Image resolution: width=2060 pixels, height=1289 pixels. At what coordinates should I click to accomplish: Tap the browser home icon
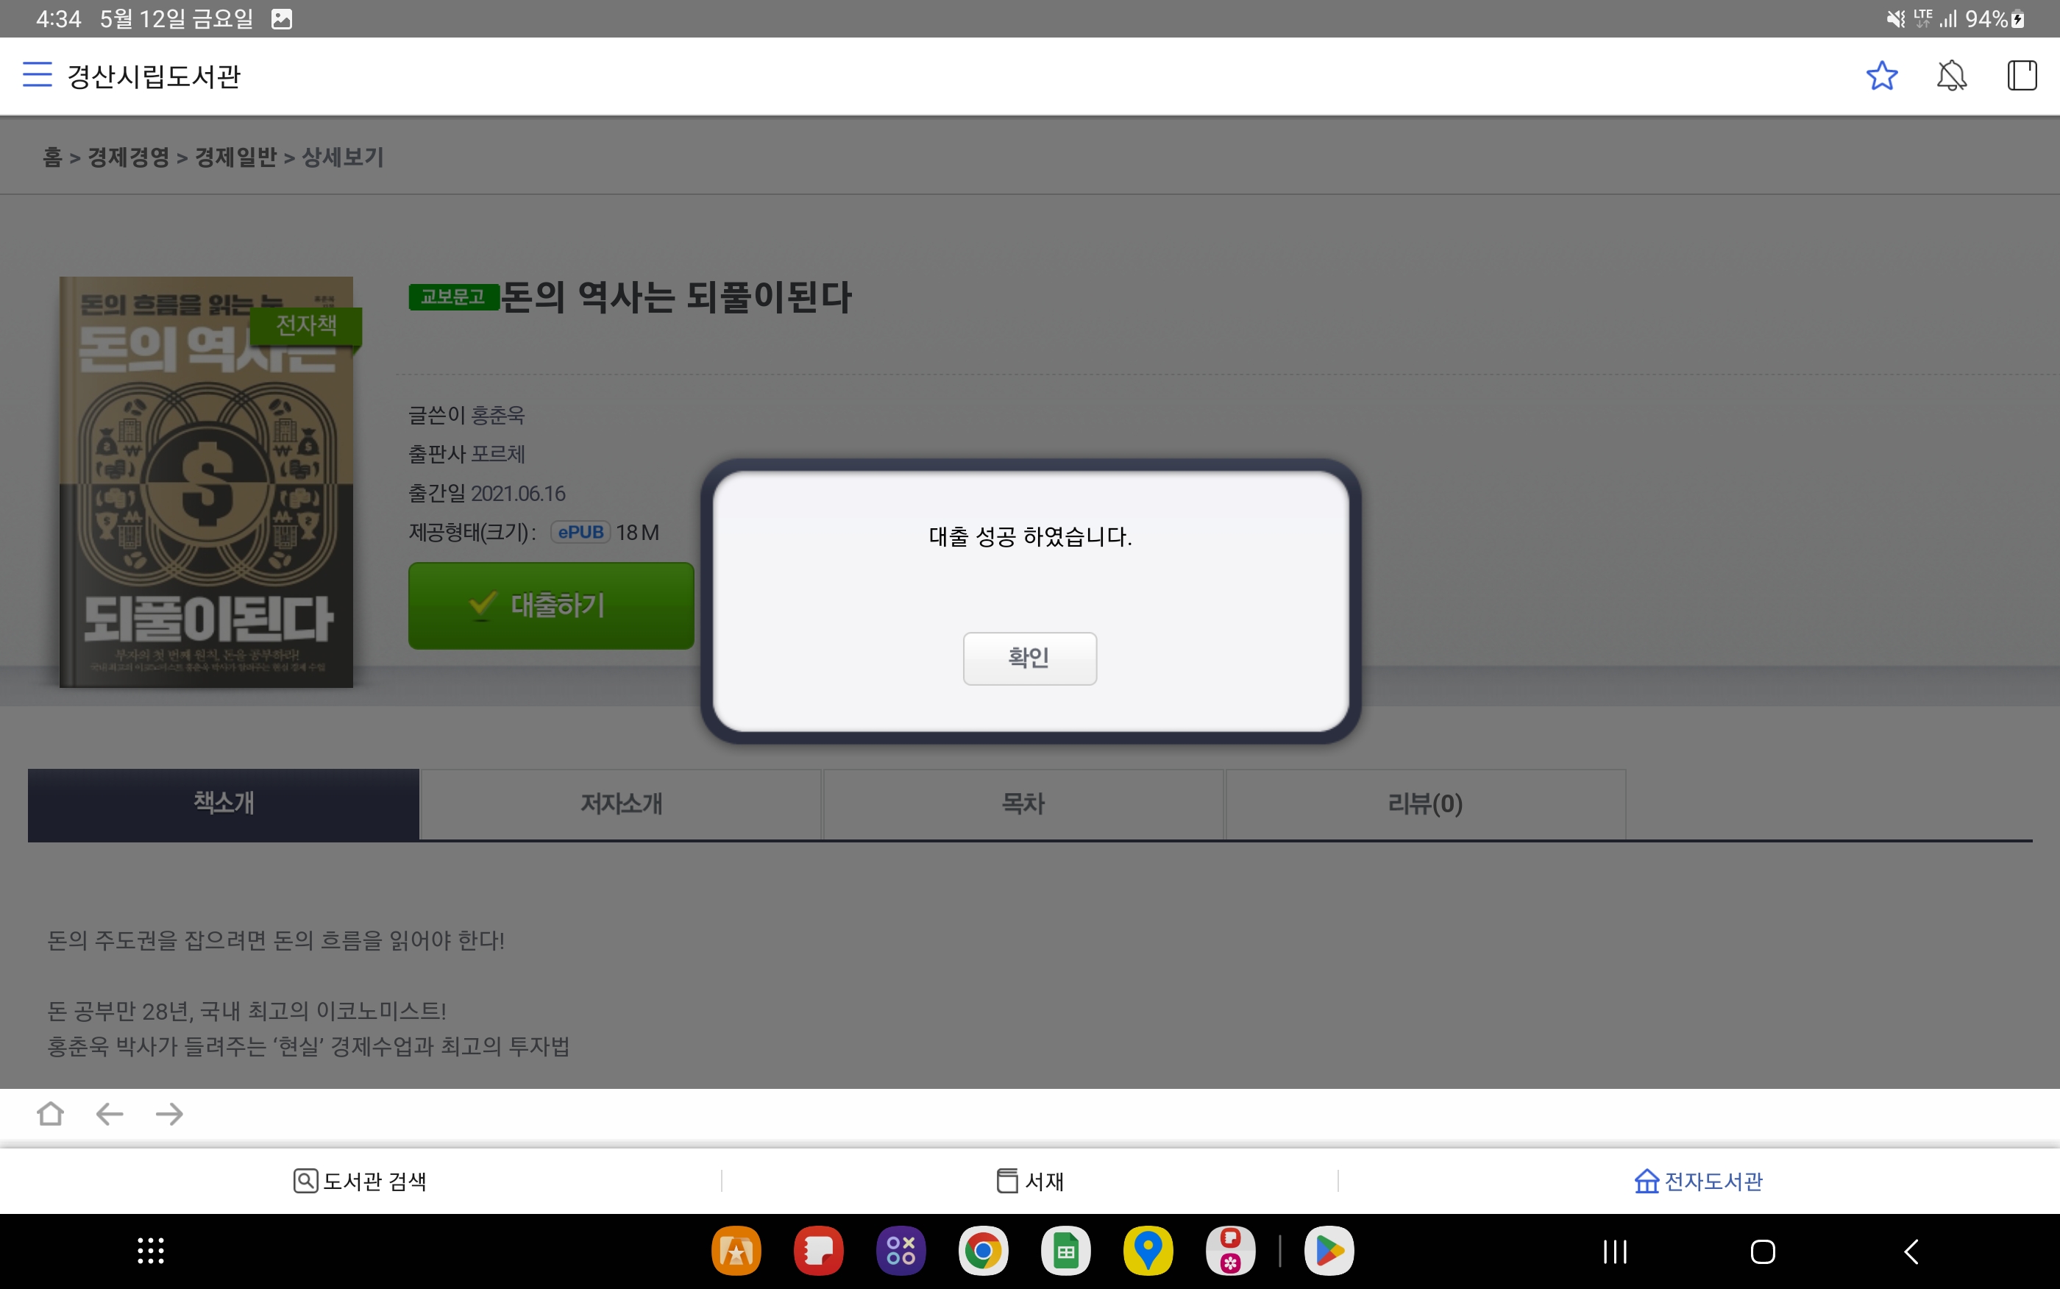pyautogui.click(x=50, y=1113)
